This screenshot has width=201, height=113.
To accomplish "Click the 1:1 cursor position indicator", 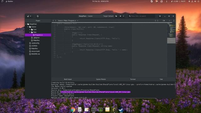I will point(156,21).
